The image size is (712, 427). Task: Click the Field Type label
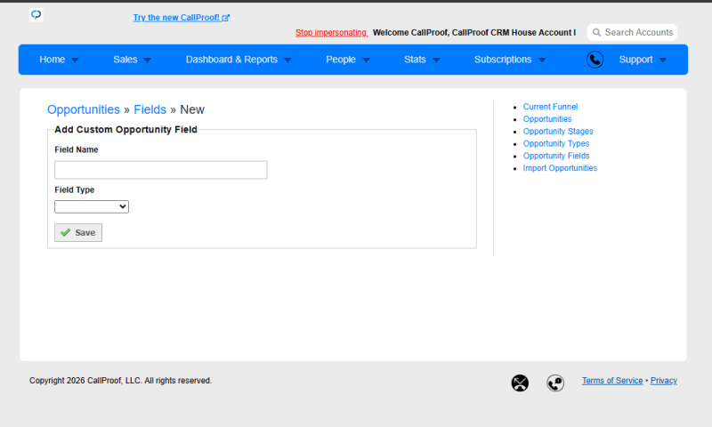click(x=75, y=190)
